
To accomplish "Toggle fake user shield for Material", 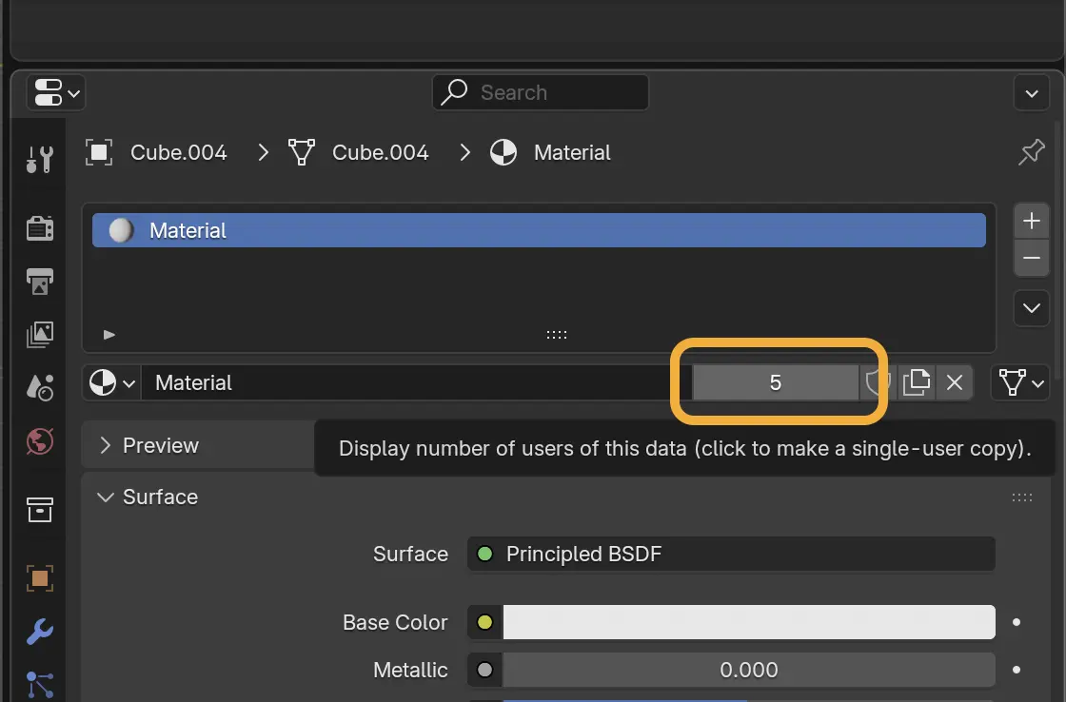I will pos(877,382).
